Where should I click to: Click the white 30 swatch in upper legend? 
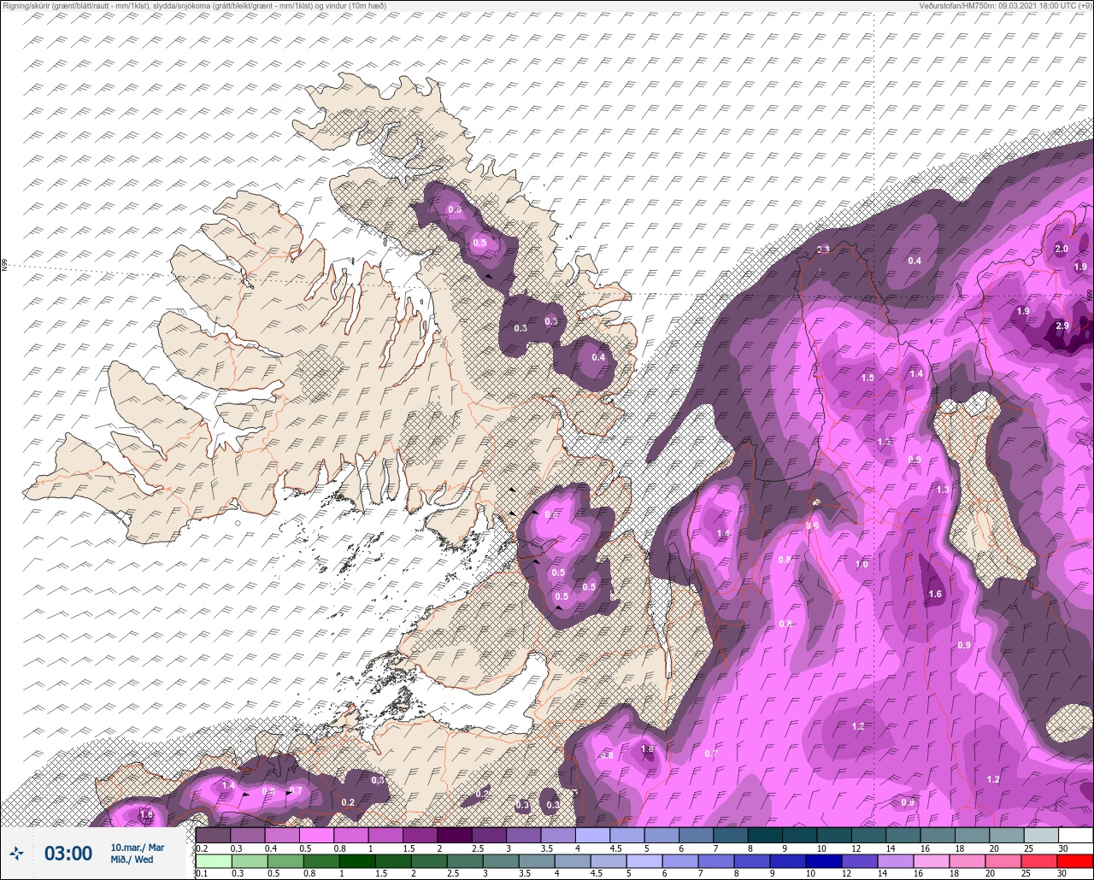[x=1075, y=835]
